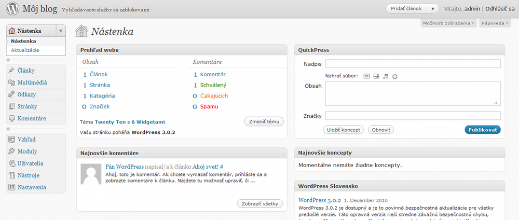Click the Nástroje tools icon
The width and height of the screenshot is (519, 220).
click(12, 175)
